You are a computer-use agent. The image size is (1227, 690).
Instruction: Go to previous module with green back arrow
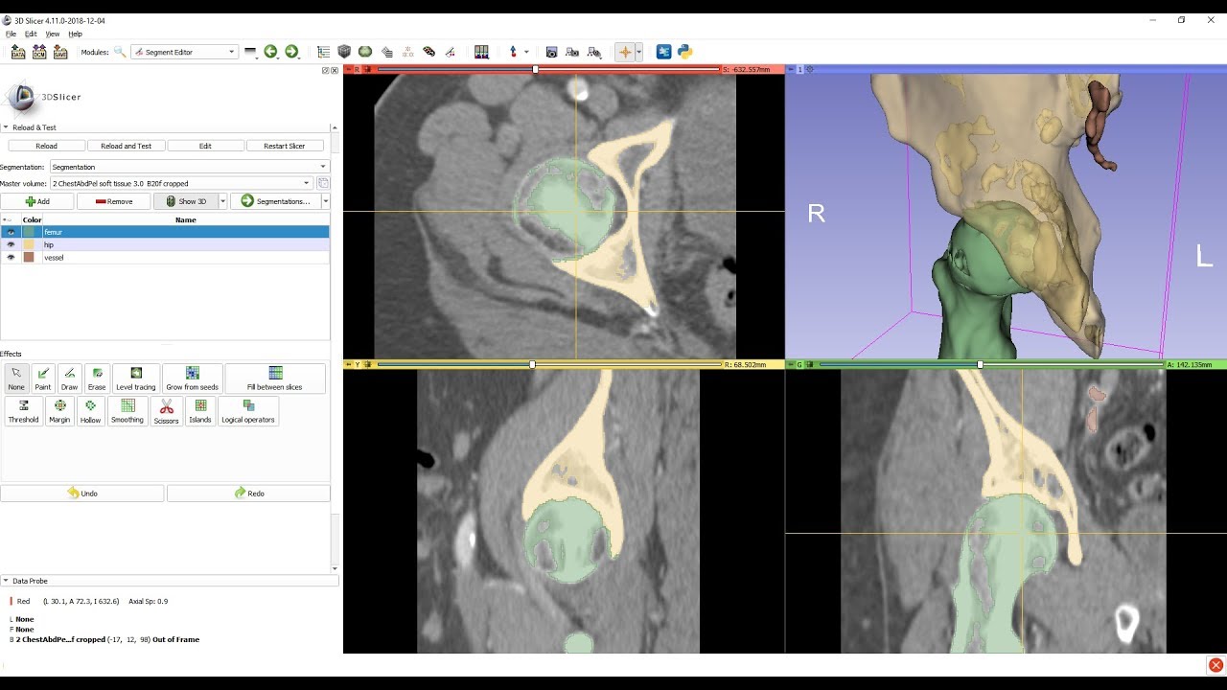[x=270, y=52]
